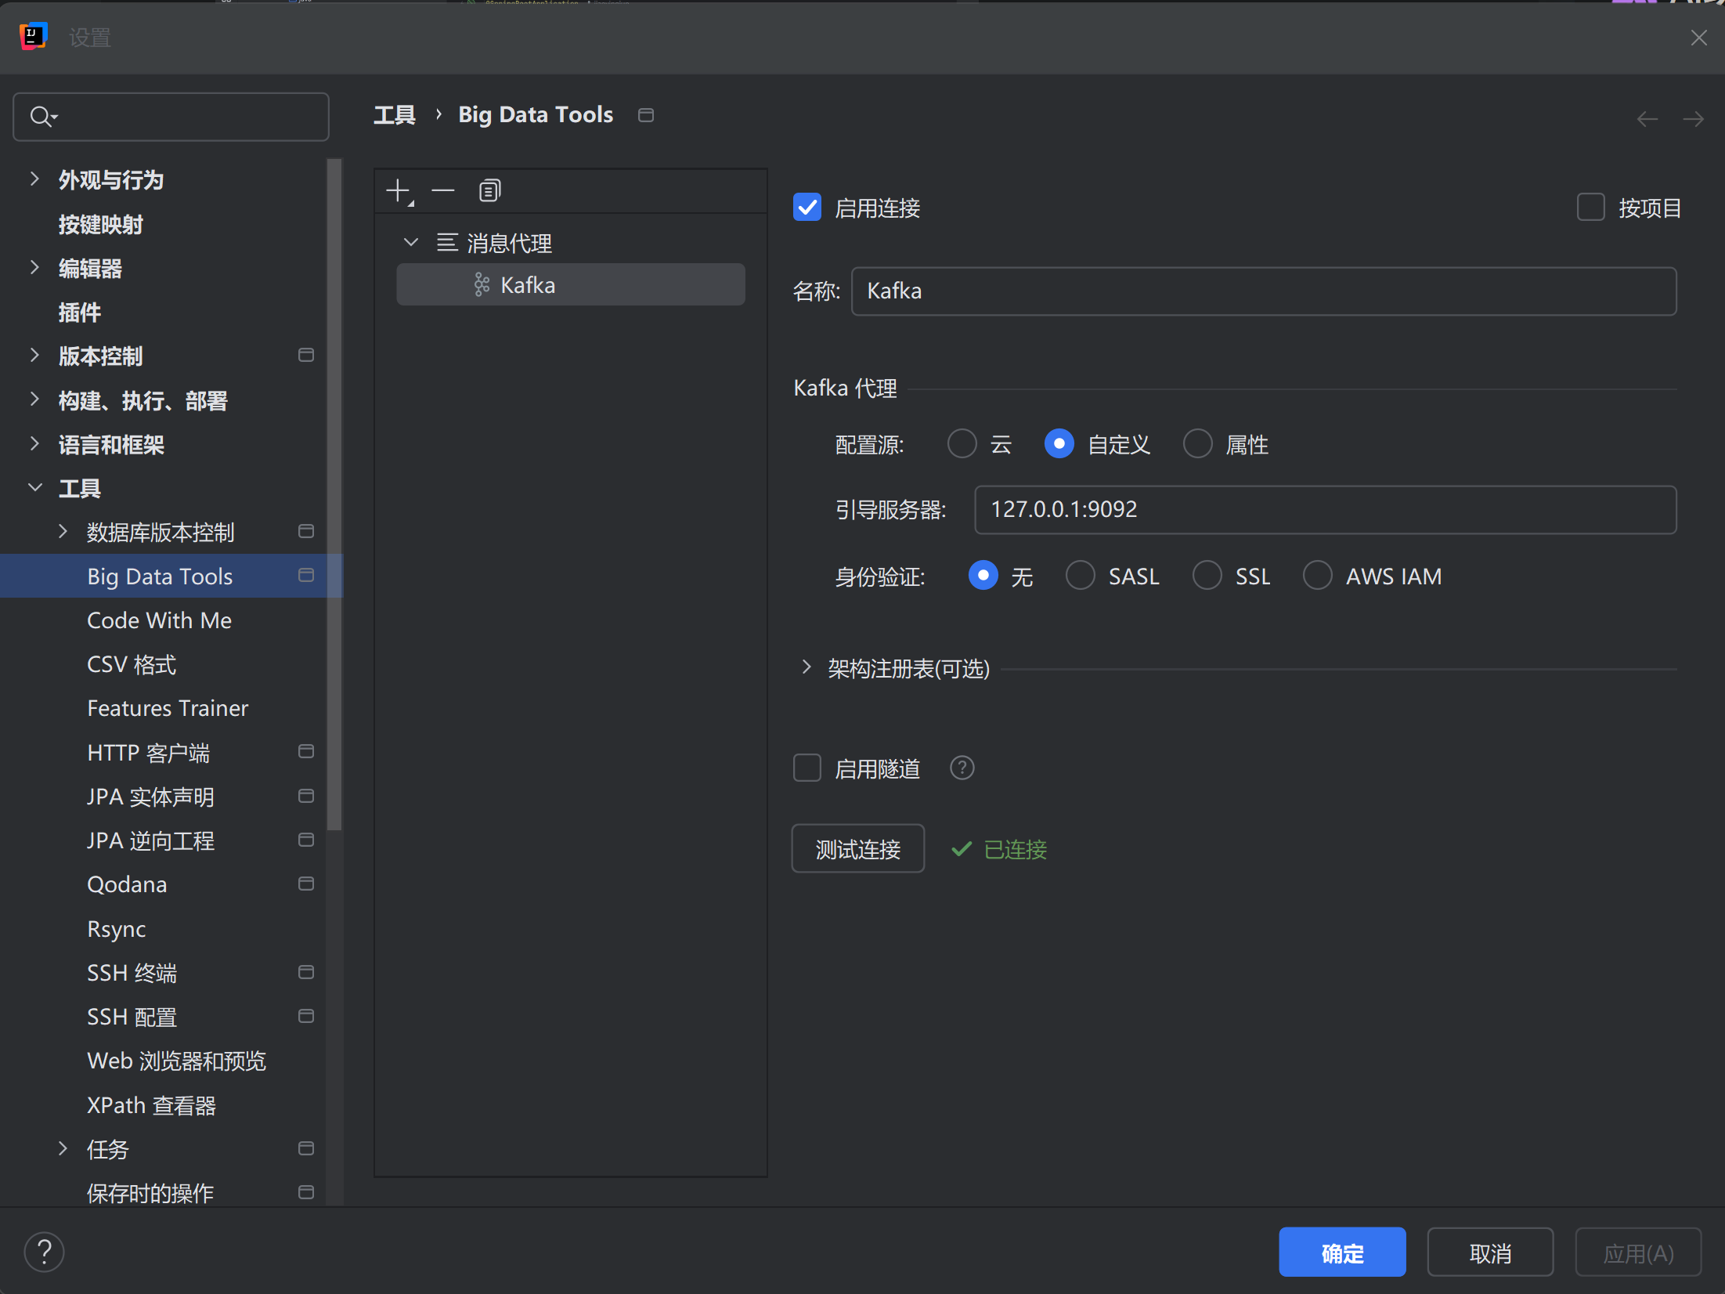This screenshot has height=1294, width=1725.
Task: Toggle the 启用连接 checkbox
Action: [x=807, y=208]
